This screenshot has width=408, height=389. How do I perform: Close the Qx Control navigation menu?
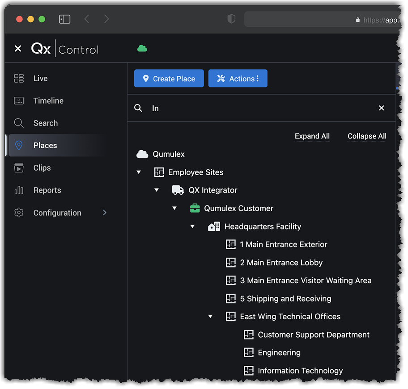pyautogui.click(x=18, y=49)
